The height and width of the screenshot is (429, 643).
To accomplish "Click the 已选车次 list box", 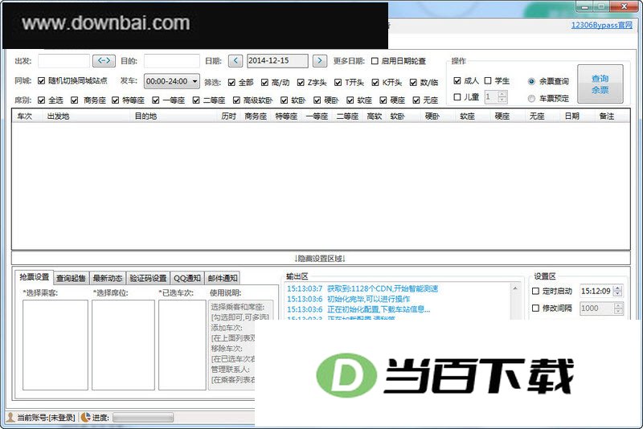I will (182, 345).
